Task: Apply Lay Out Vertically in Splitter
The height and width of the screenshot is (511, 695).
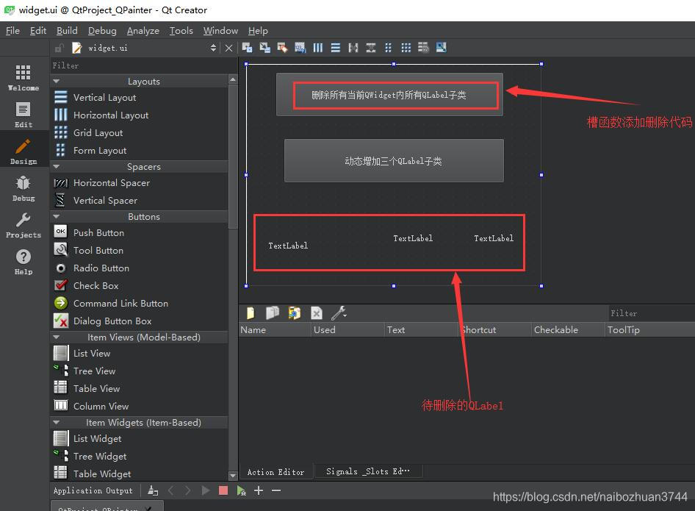Action: pyautogui.click(x=371, y=48)
